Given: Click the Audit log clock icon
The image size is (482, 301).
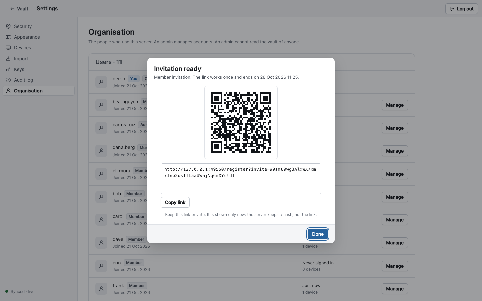Looking at the screenshot, I should 8,80.
